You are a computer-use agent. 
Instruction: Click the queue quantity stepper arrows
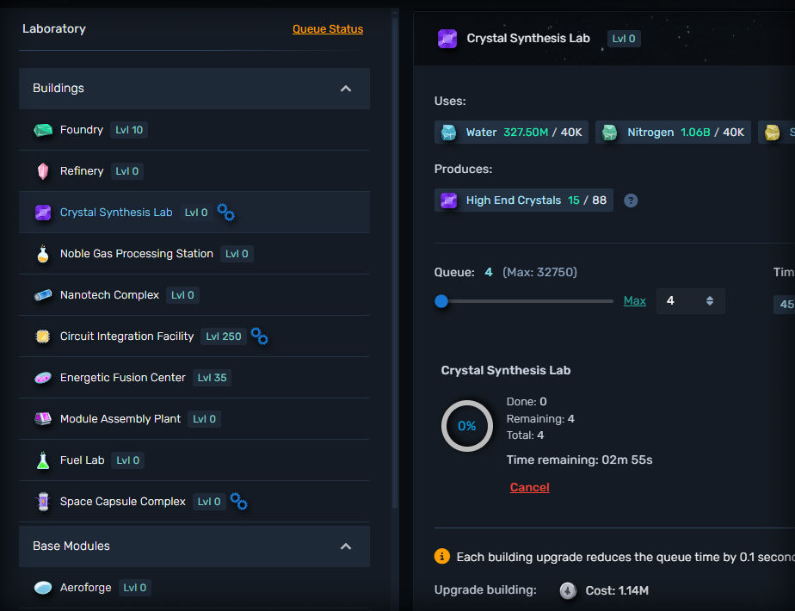click(710, 301)
